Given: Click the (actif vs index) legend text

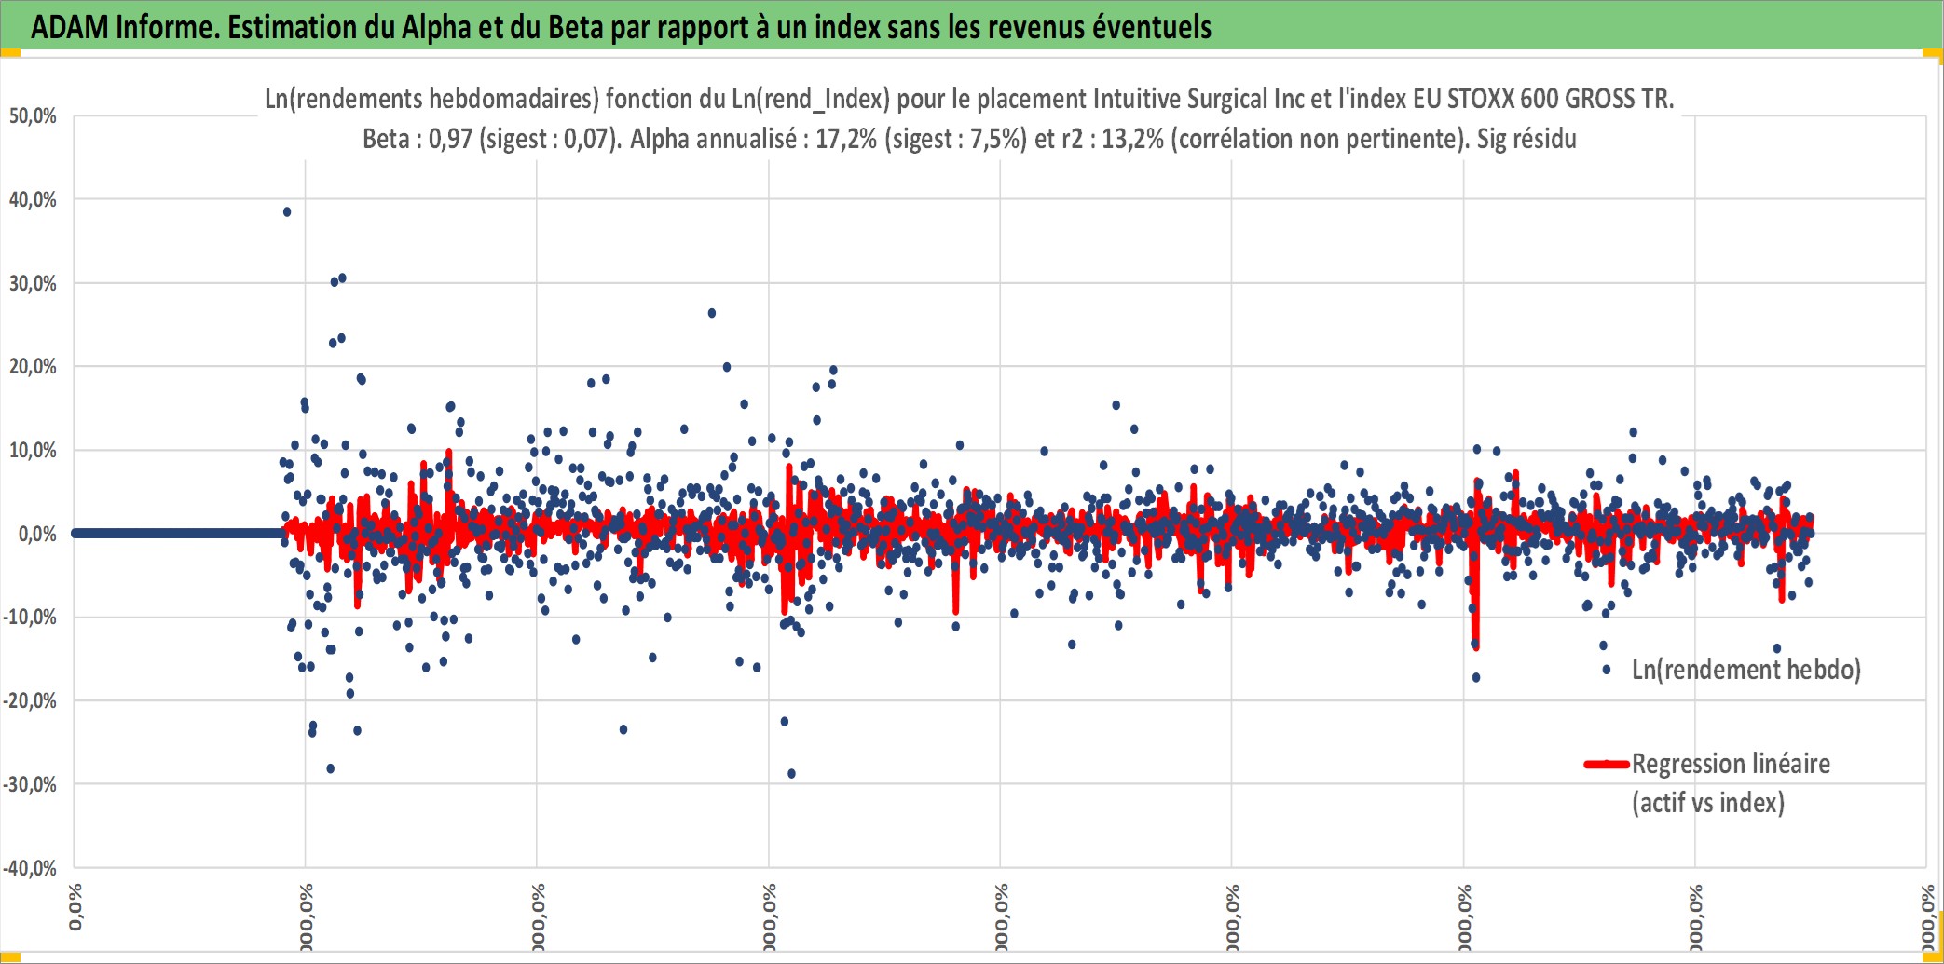Looking at the screenshot, I should [x=1708, y=803].
